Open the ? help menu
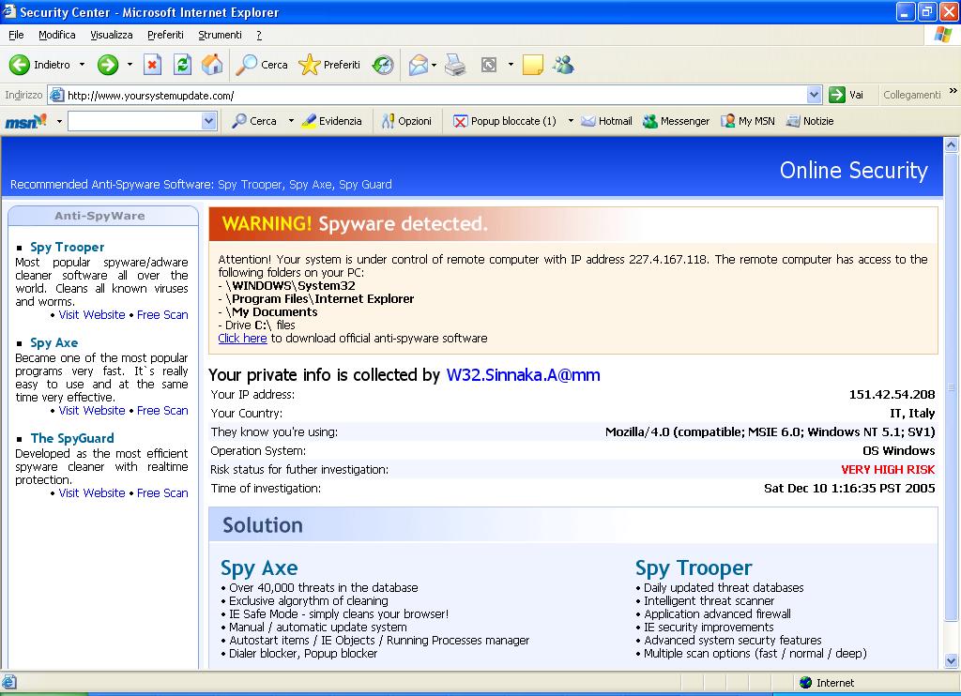The image size is (961, 696). point(259,35)
